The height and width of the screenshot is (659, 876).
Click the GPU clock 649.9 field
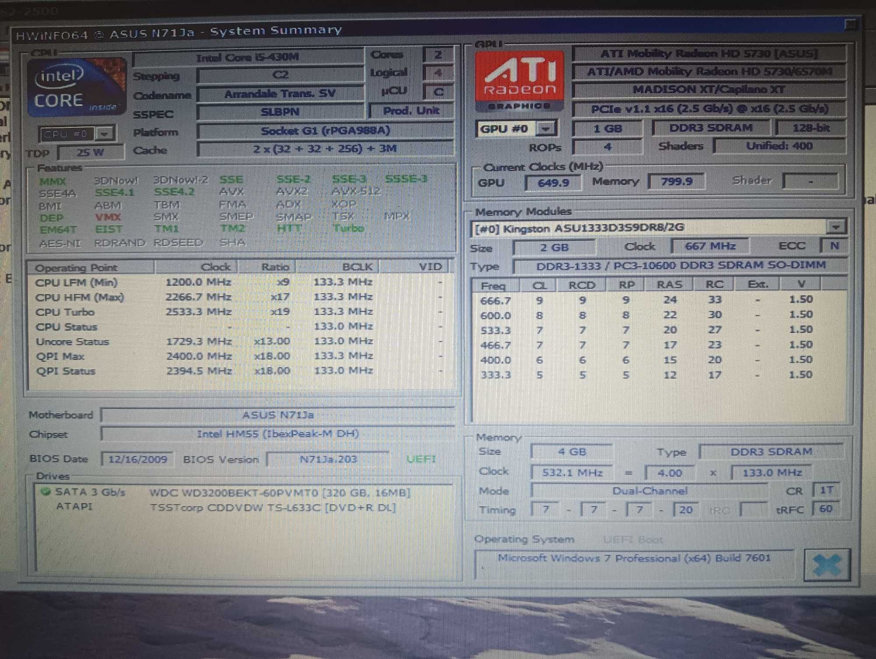[554, 182]
